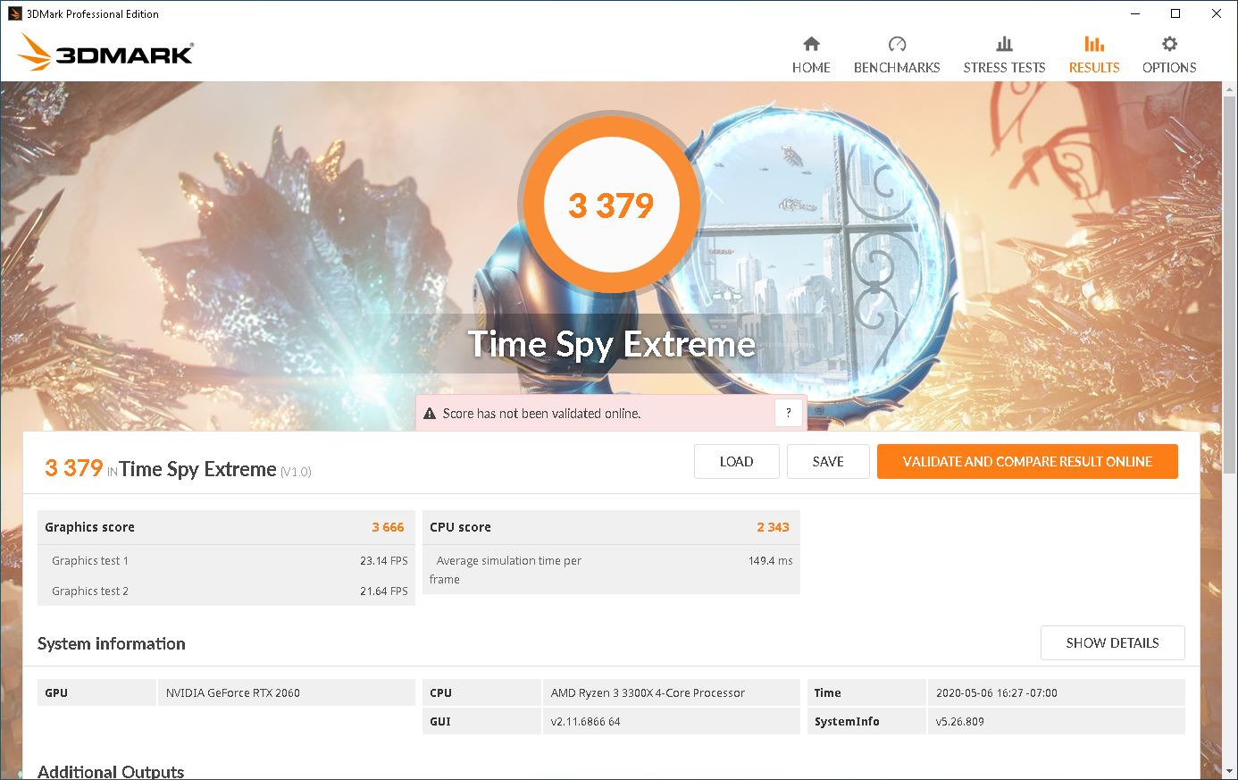Open the Benchmarks gauge icon
This screenshot has width=1238, height=780.
897,45
